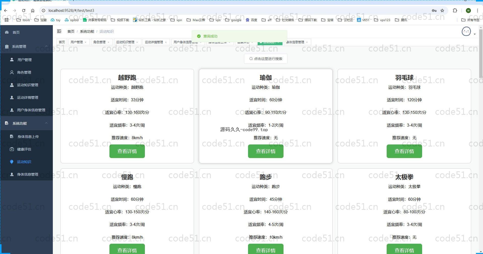Click the 首页 dashboard icon in sidebar
The width and height of the screenshot is (483, 254).
tap(7, 32)
